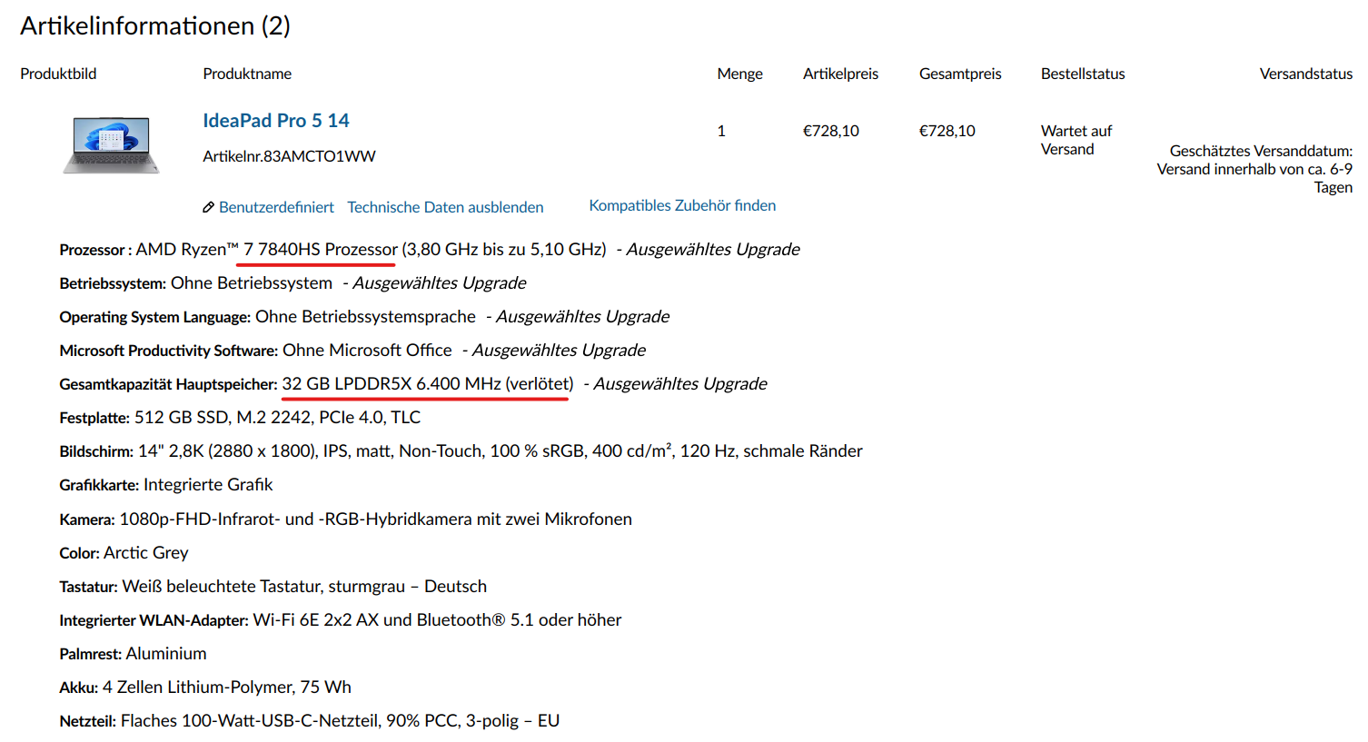Screen dimensions: 1368x742
Task: Click the Geschätztes Versanddatum shipping estimate
Action: click(x=1254, y=169)
